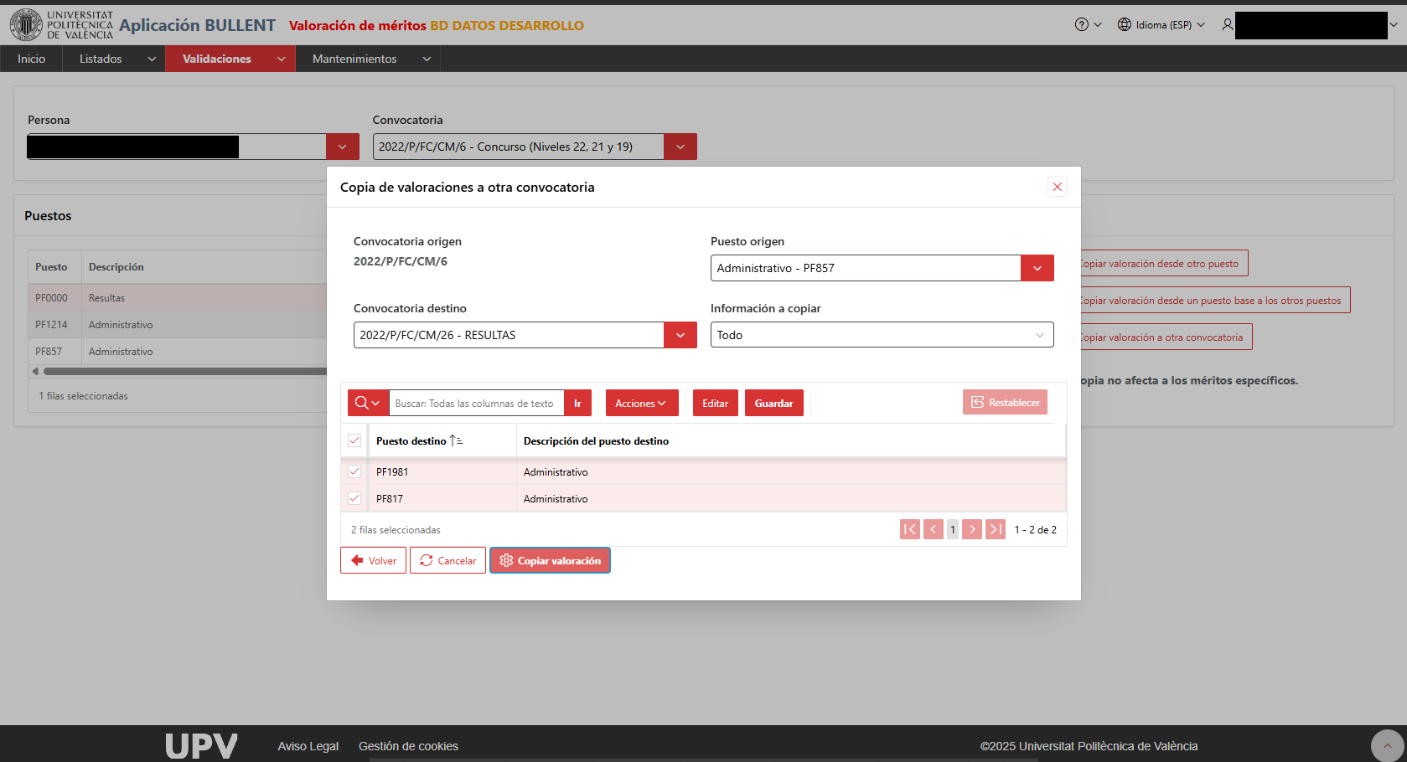This screenshot has height=762, width=1407.
Task: Go to the first page of results
Action: (910, 529)
